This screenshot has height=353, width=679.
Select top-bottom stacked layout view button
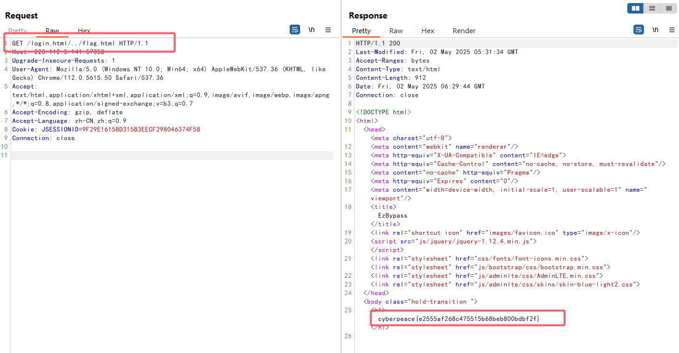click(x=652, y=8)
